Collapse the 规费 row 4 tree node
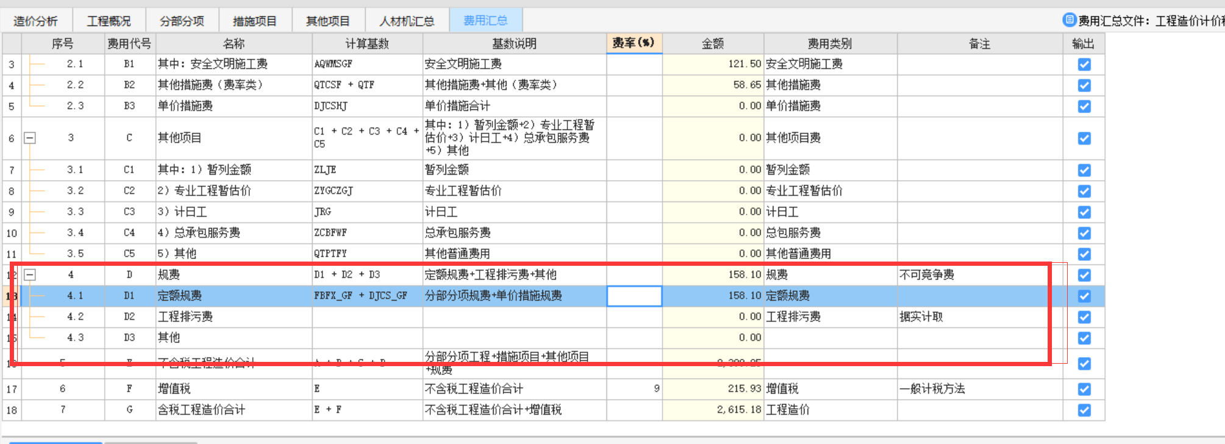 [29, 275]
